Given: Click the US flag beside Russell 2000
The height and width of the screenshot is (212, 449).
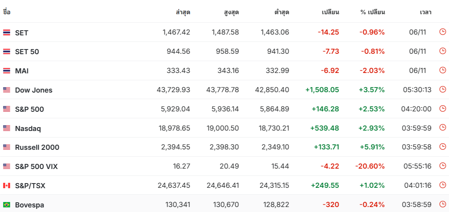Looking at the screenshot, I should [x=7, y=147].
